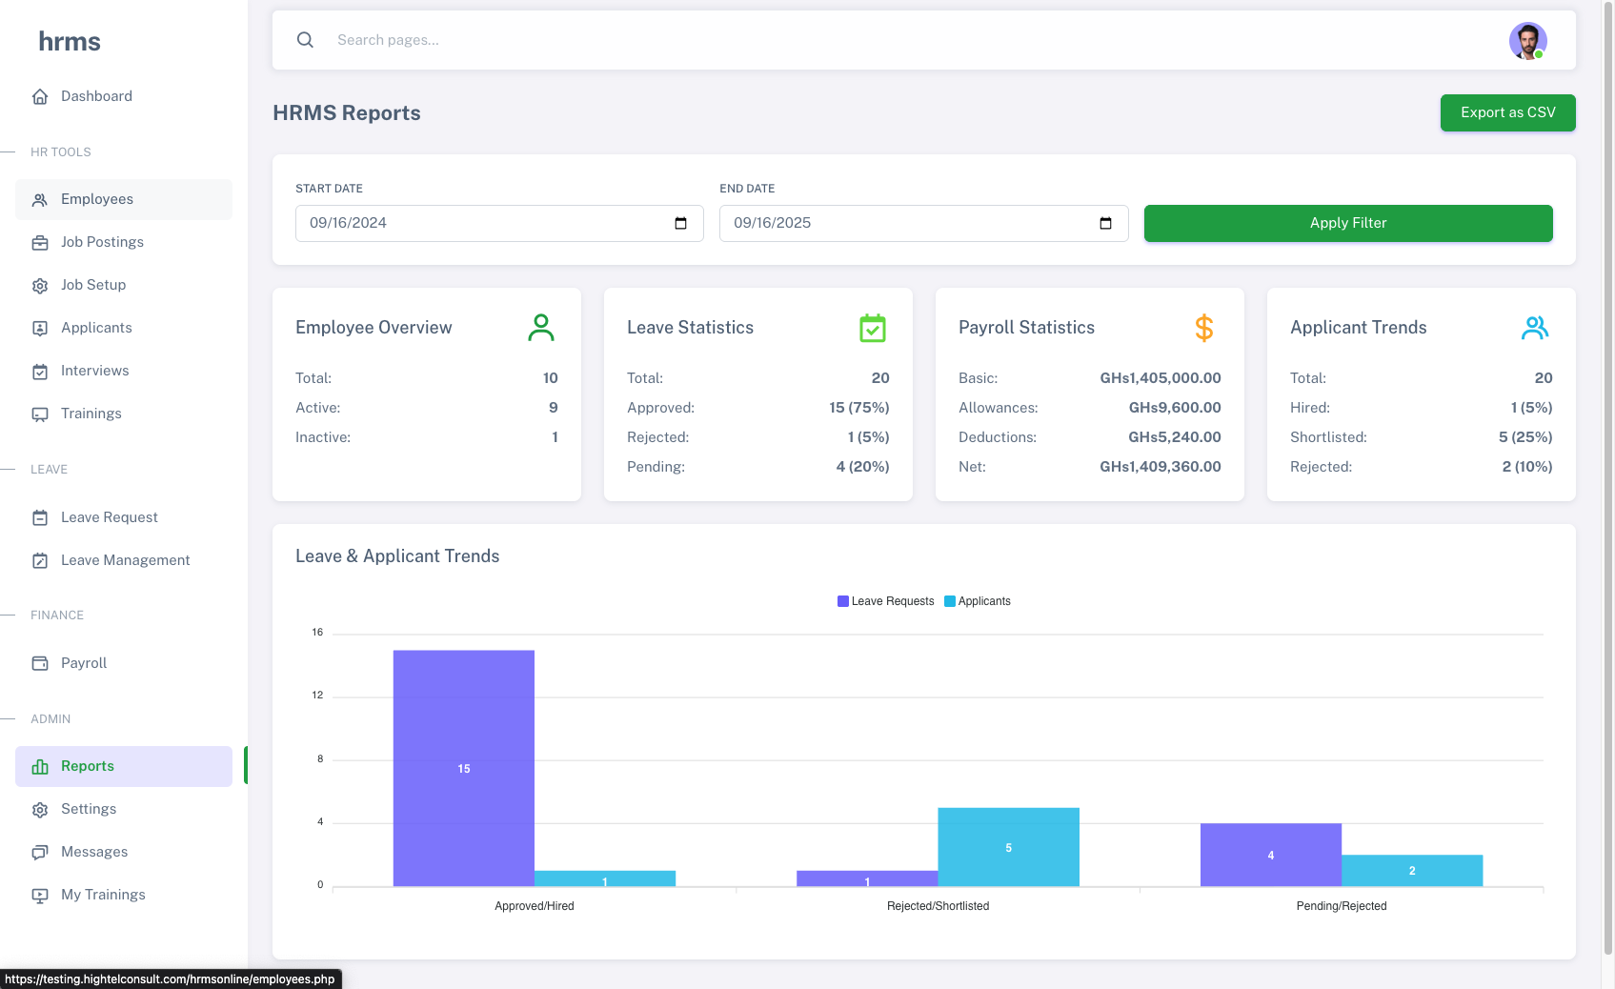The width and height of the screenshot is (1615, 989).
Task: Toggle the Applicants chart legend
Action: click(x=977, y=601)
